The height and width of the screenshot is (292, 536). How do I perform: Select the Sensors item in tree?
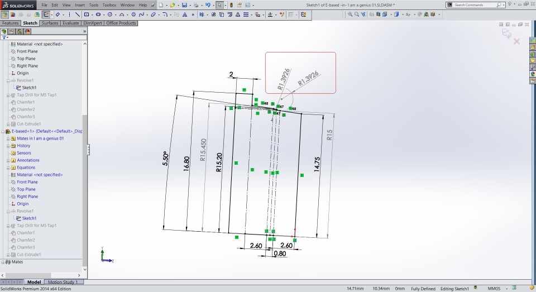pyautogui.click(x=24, y=153)
